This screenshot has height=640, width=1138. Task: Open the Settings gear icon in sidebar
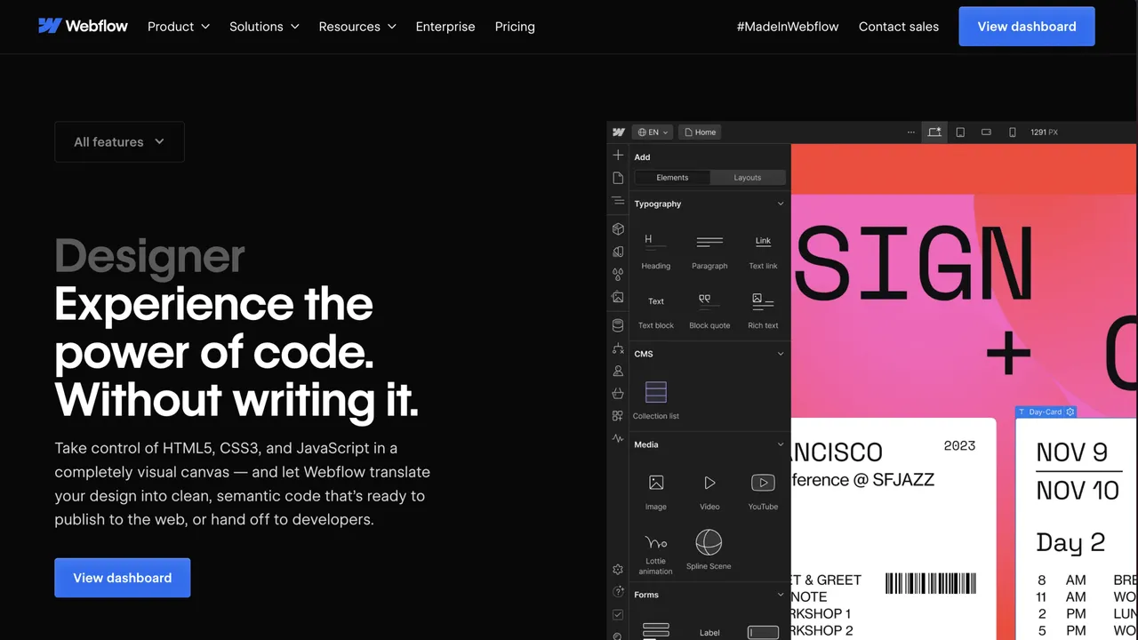pyautogui.click(x=618, y=569)
